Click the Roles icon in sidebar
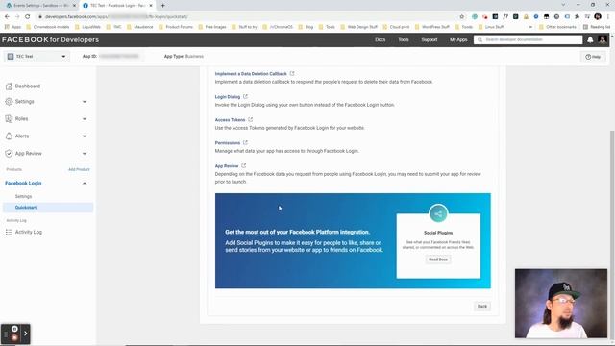The height and width of the screenshot is (346, 615). pyautogui.click(x=9, y=119)
